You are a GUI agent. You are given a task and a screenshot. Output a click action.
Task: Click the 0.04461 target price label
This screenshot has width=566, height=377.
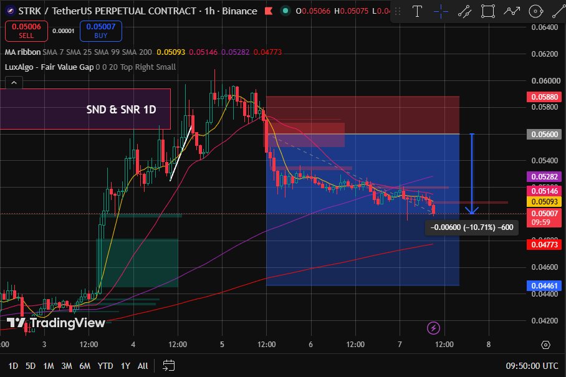point(544,286)
